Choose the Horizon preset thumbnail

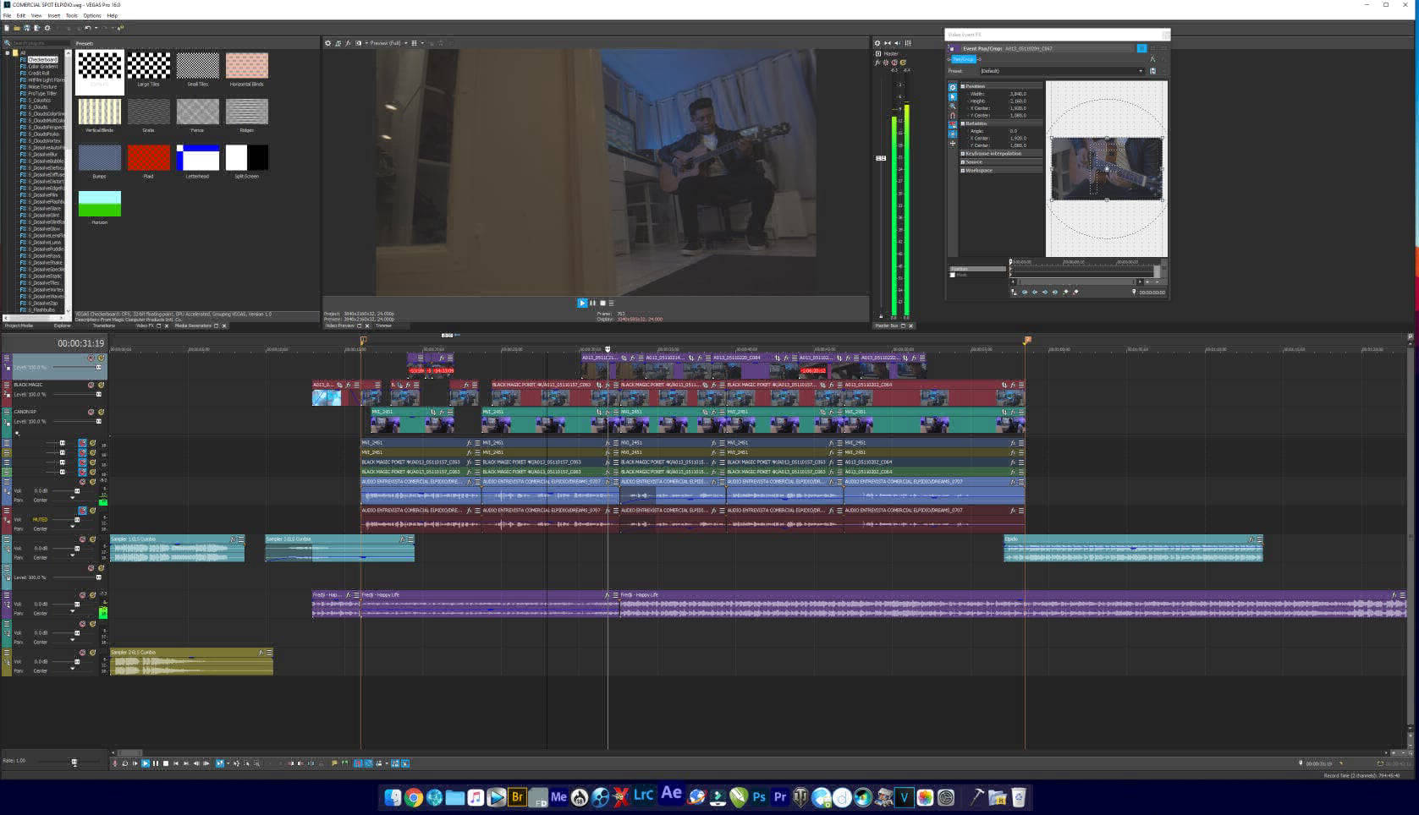click(100, 204)
